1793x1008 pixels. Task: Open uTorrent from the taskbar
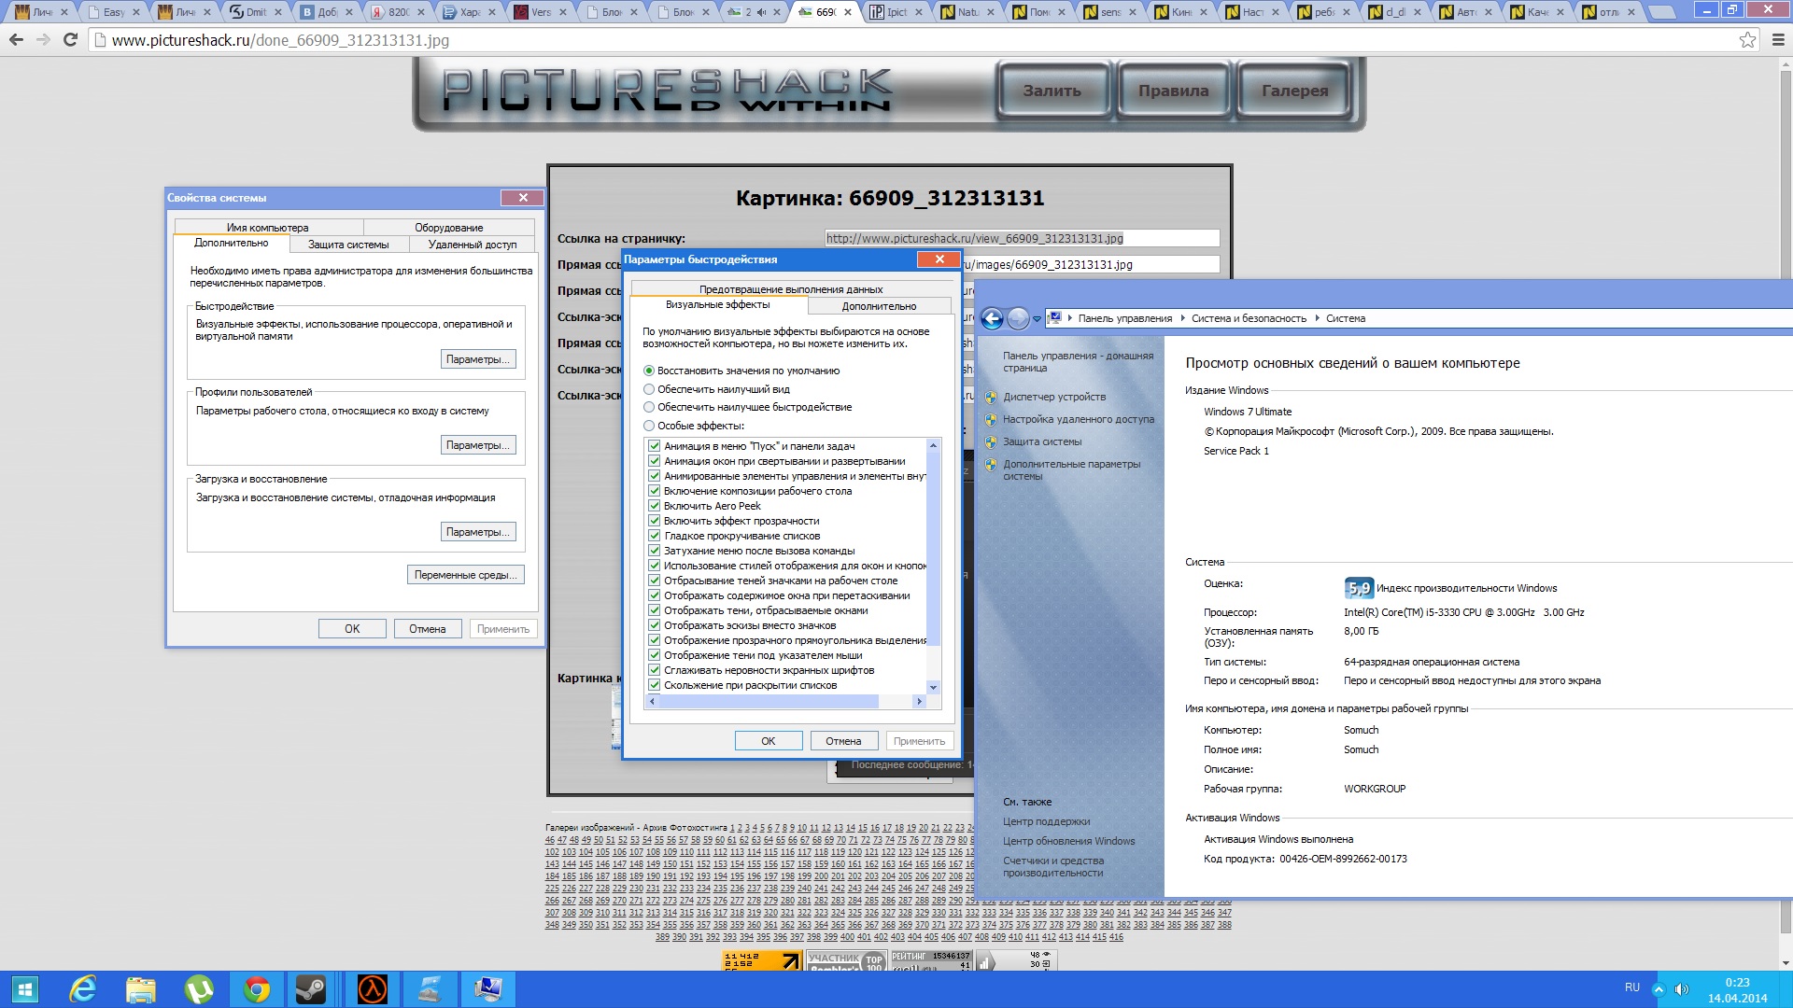pyautogui.click(x=199, y=989)
